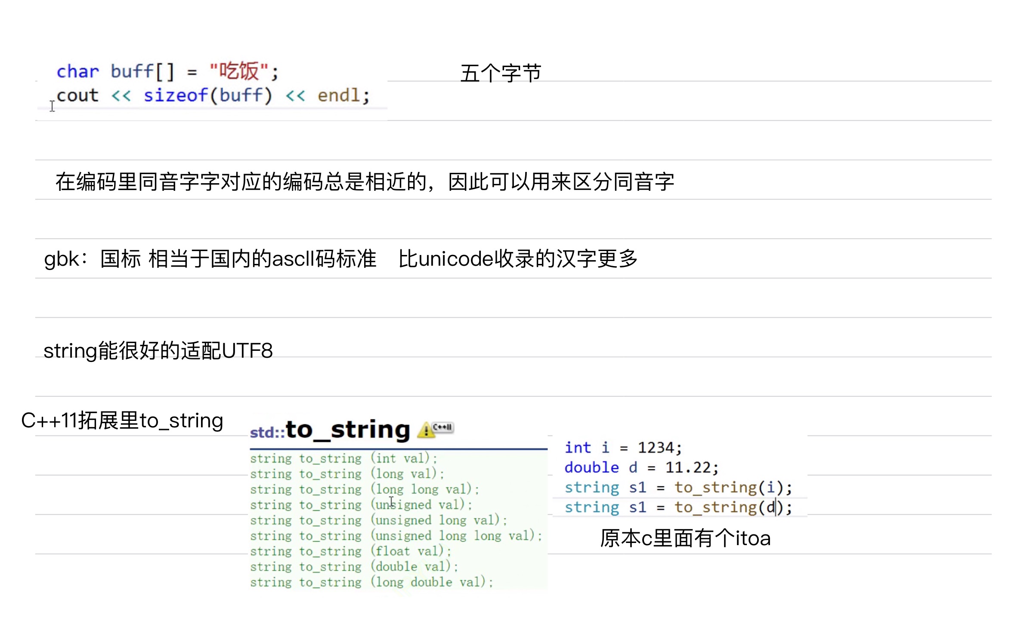Click the 原本c里面有个itoa note

click(685, 538)
